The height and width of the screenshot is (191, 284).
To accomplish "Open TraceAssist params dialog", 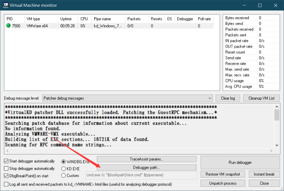I will pyautogui.click(x=147, y=159).
